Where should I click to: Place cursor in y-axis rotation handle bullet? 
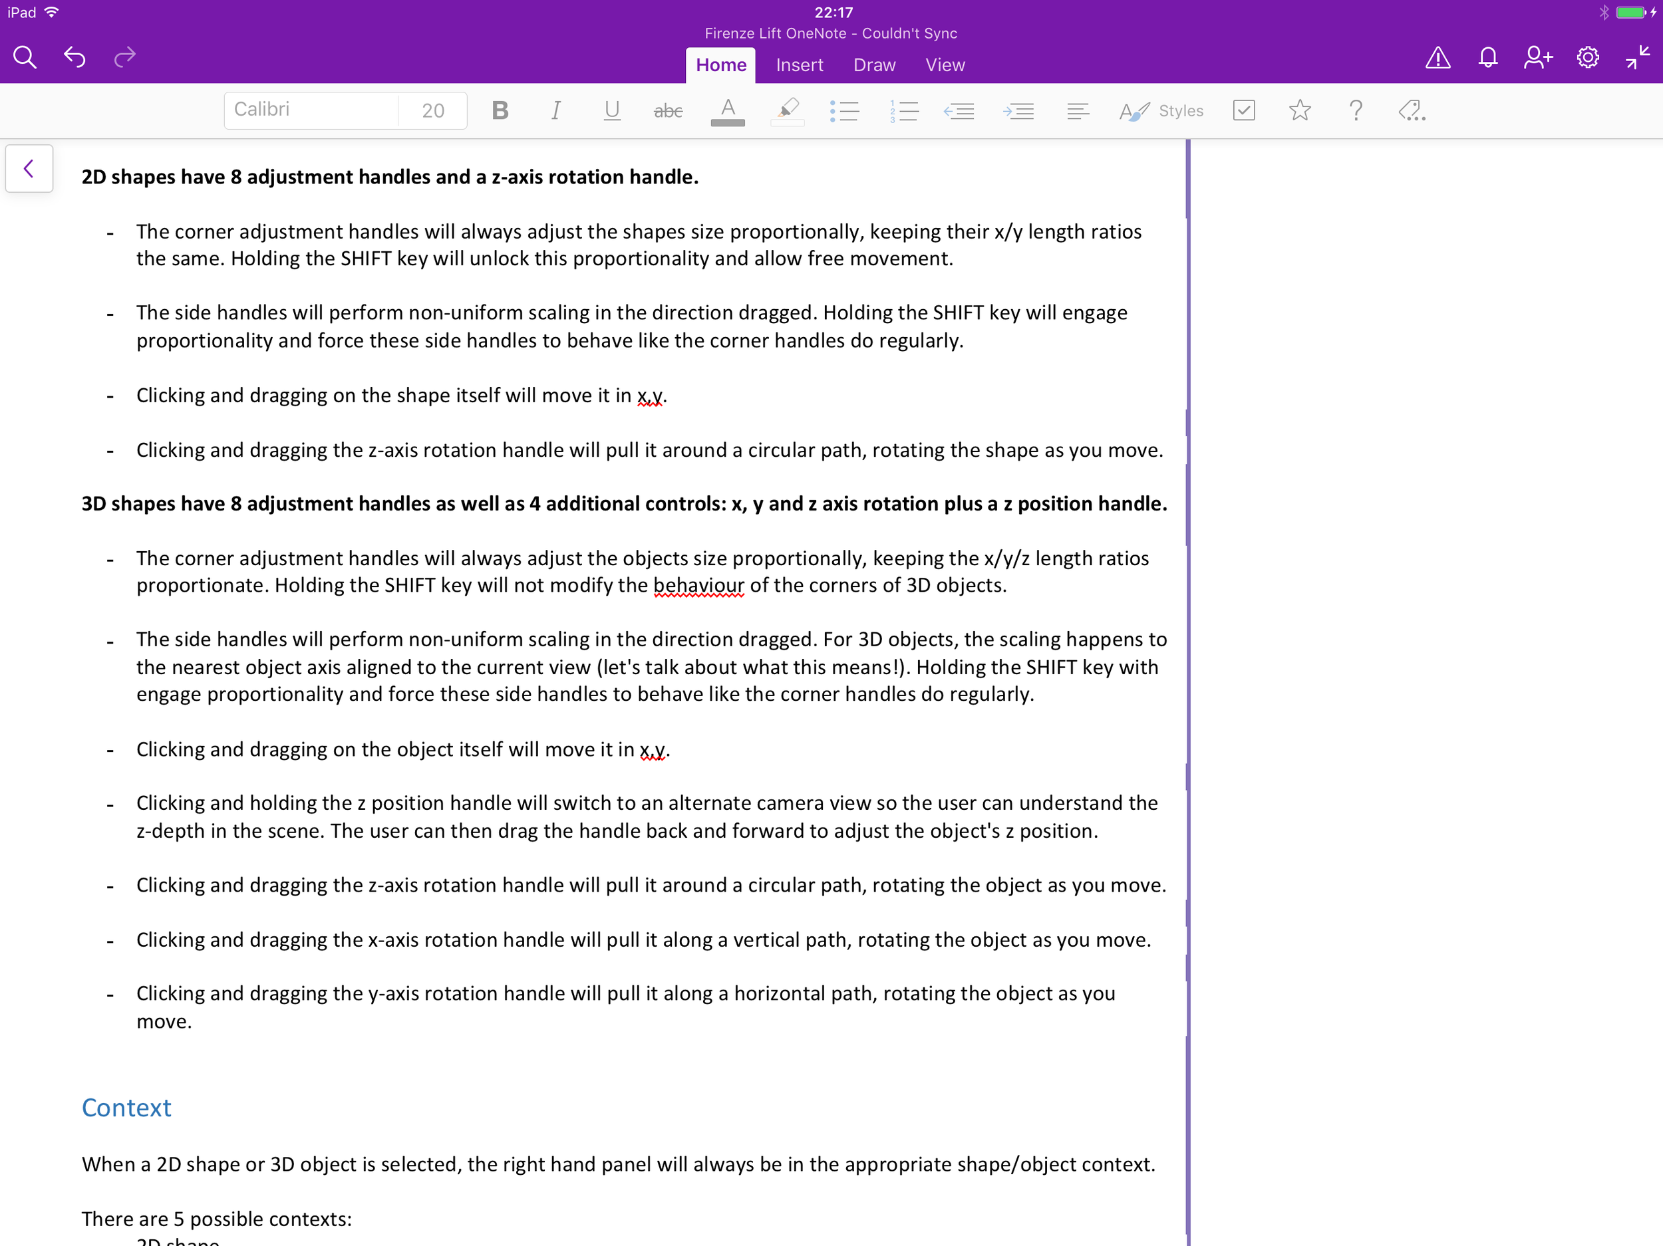coord(625,1007)
